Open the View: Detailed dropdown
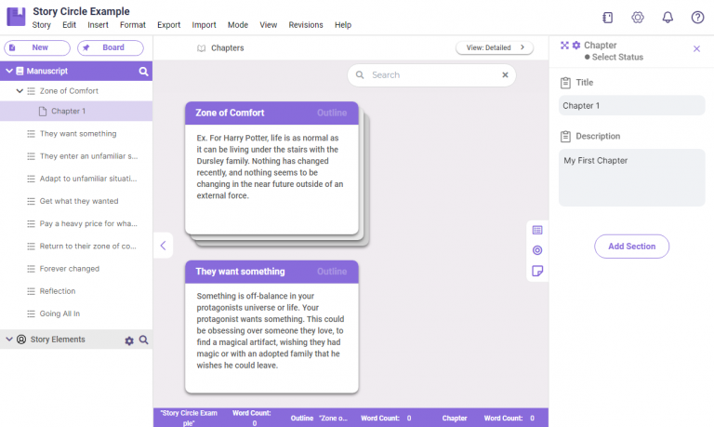This screenshot has height=427, width=714. click(494, 47)
